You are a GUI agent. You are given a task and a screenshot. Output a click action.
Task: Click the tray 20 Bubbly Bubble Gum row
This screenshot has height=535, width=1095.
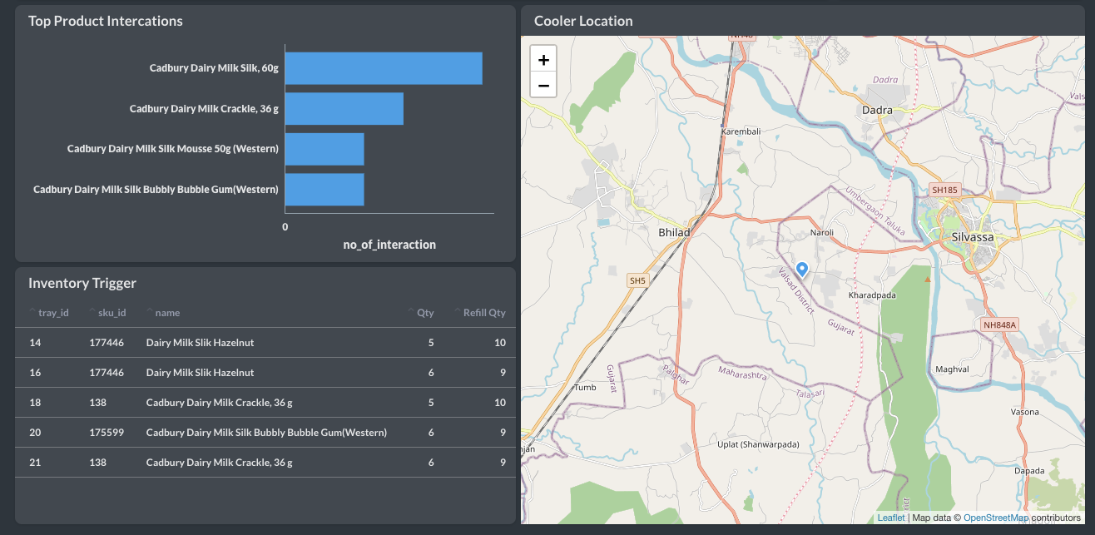[x=265, y=433]
